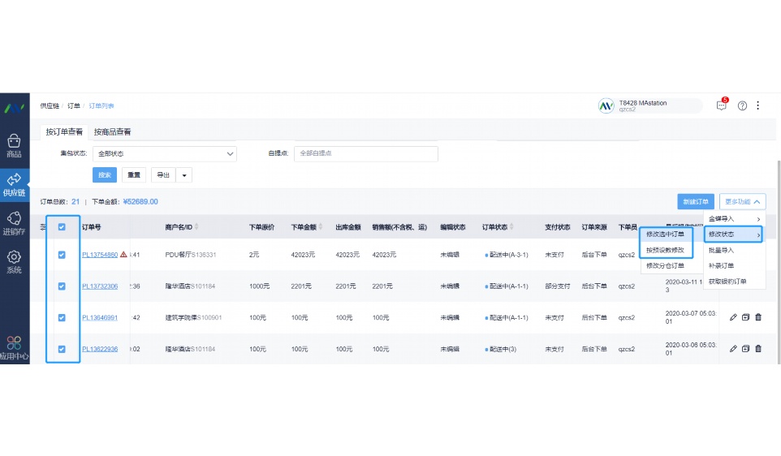Open the 集包状态 dropdown showing 全部状态
The image size is (781, 456).
[165, 153]
